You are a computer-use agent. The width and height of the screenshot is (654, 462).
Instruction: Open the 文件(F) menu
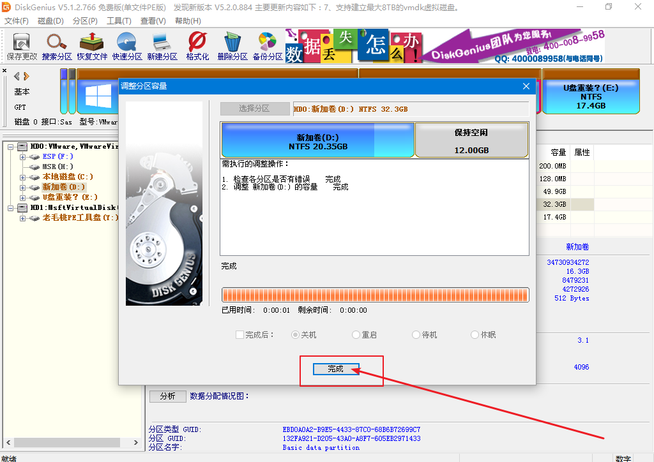tap(16, 21)
